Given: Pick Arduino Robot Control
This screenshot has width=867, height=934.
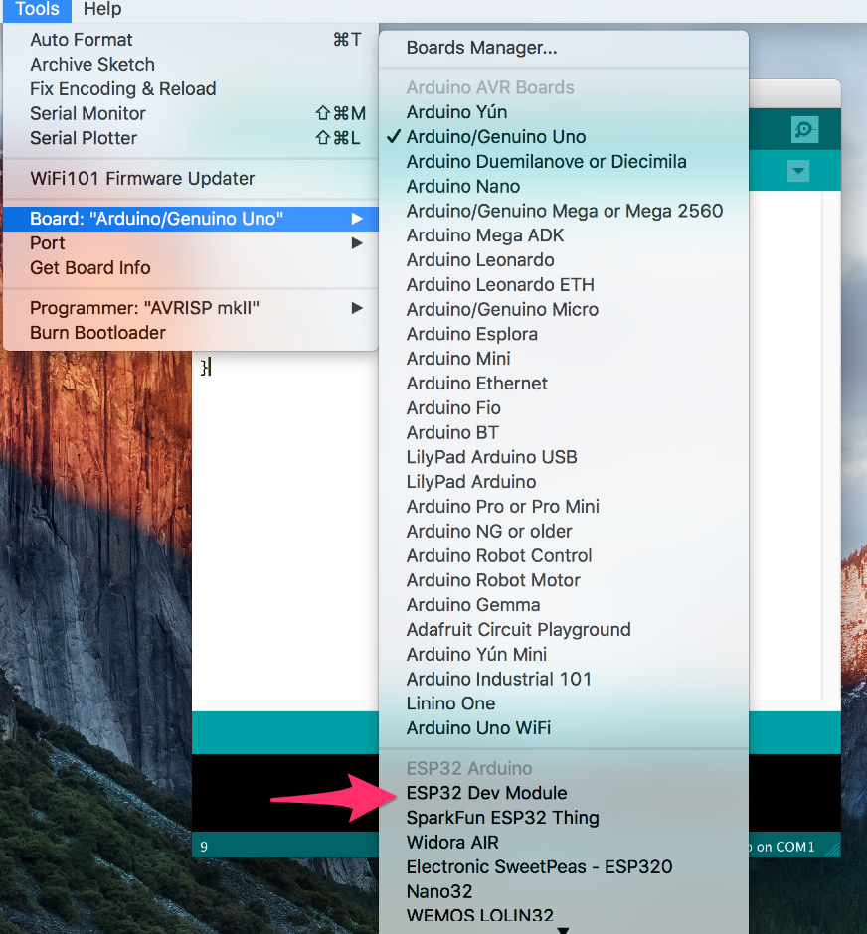Looking at the screenshot, I should (x=564, y=555).
